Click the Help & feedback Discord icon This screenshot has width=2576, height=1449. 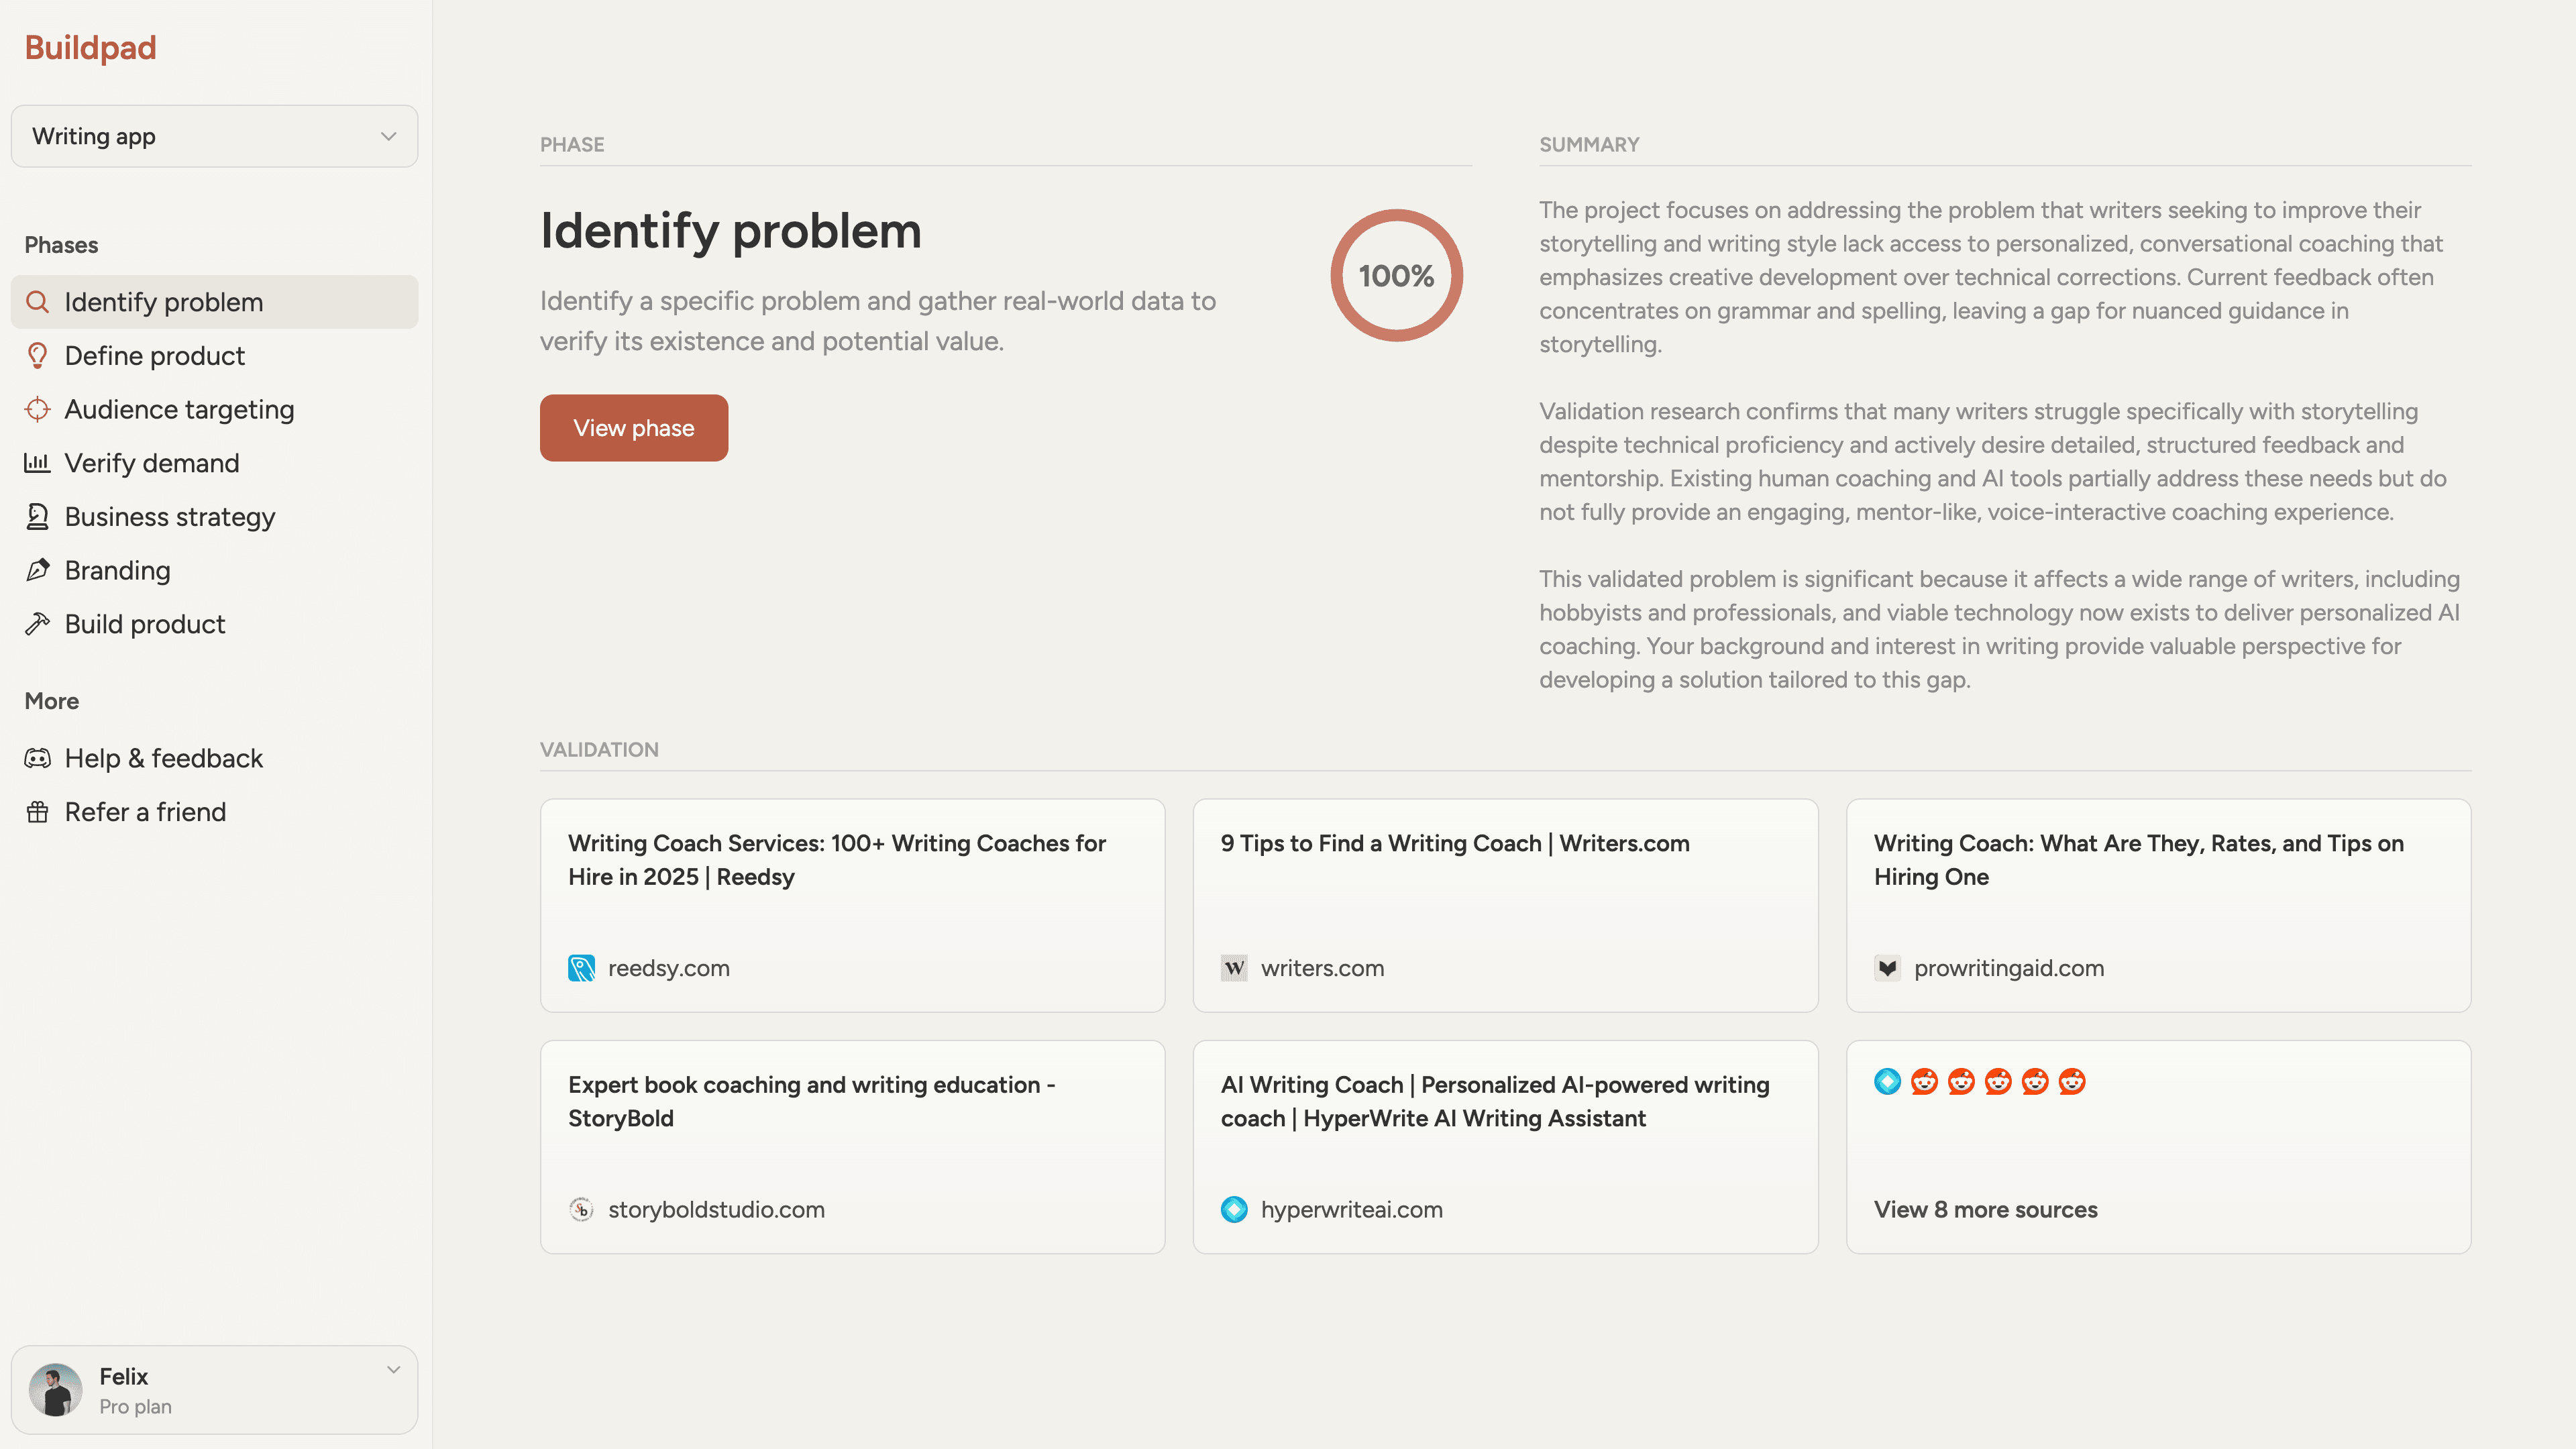click(x=37, y=758)
